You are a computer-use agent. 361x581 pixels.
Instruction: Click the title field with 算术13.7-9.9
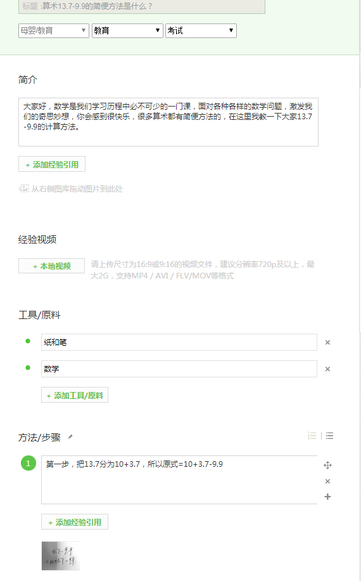click(x=142, y=7)
